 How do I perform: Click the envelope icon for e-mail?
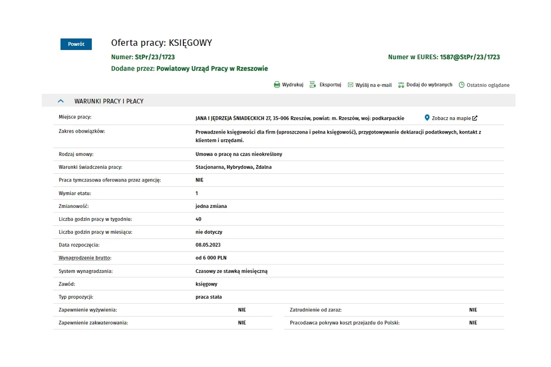click(350, 85)
